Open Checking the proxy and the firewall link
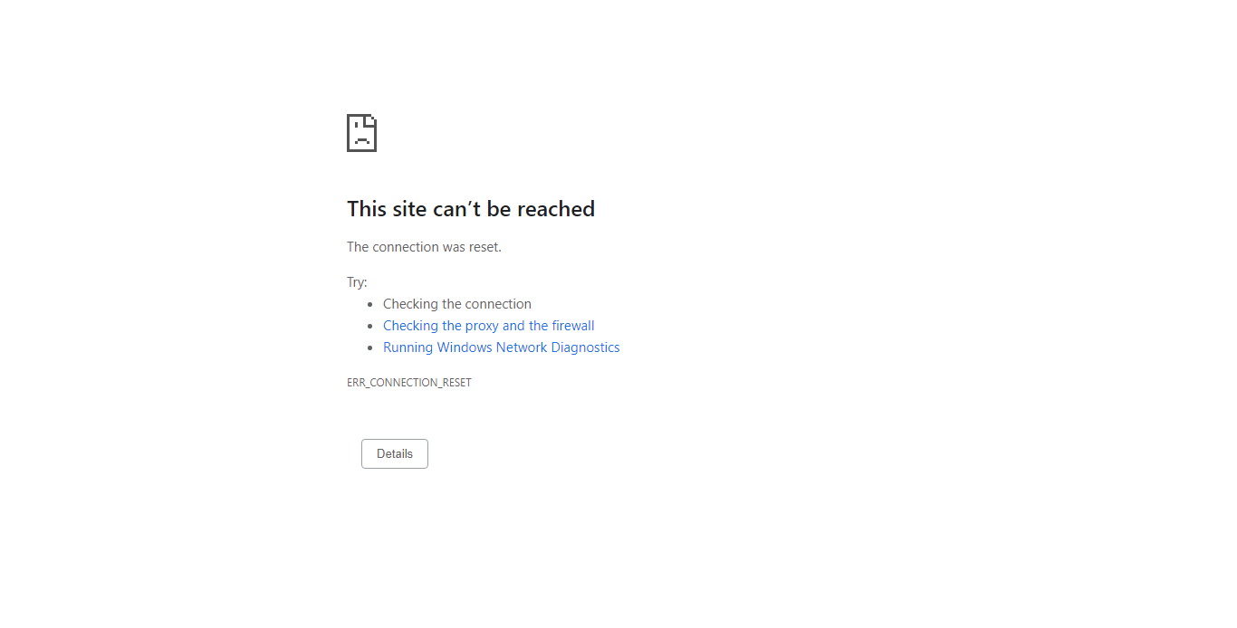The height and width of the screenshot is (628, 1237). [489, 326]
